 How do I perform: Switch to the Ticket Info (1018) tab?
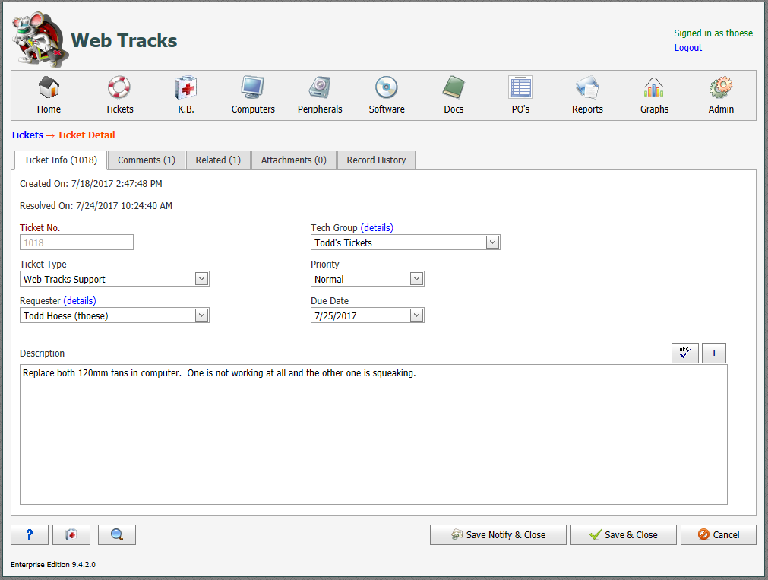point(61,160)
